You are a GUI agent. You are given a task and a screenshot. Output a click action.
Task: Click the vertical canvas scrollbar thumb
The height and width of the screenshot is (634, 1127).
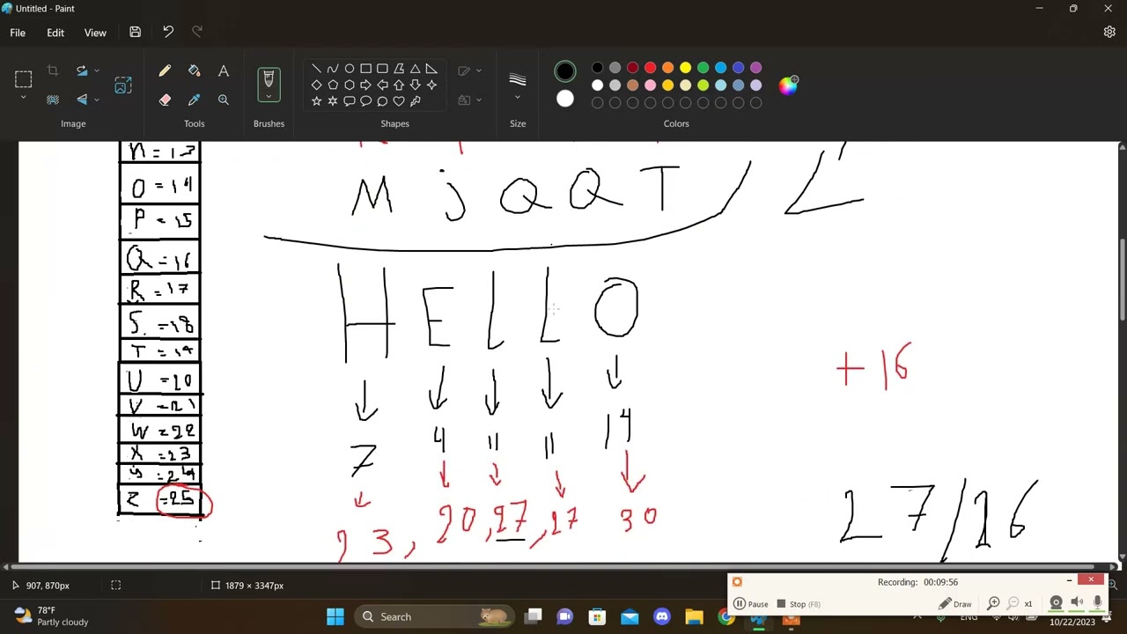pyautogui.click(x=1122, y=280)
